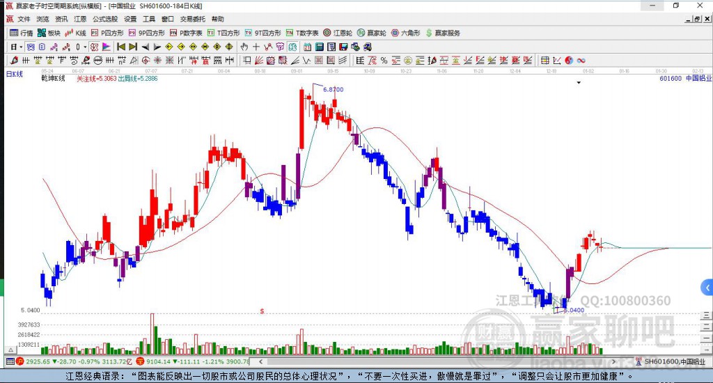The width and height of the screenshot is (713, 383).
Task: Select the red pencil drawing tool
Action: (x=14, y=60)
